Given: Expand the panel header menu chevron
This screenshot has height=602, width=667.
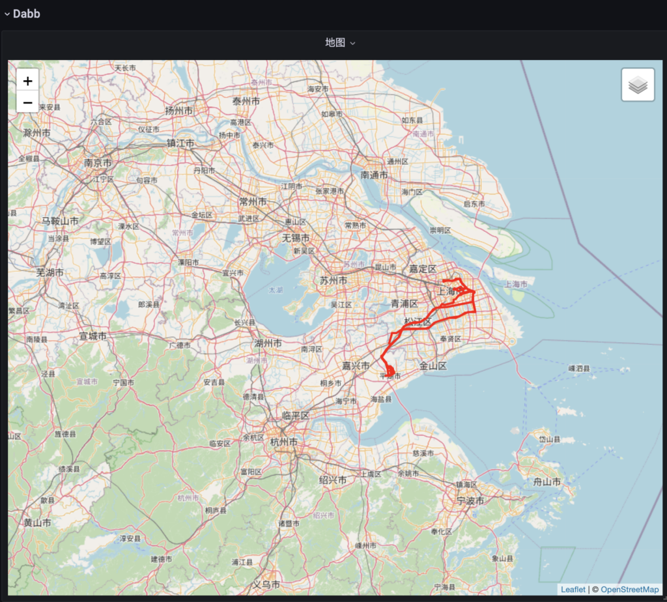Looking at the screenshot, I should pyautogui.click(x=352, y=42).
